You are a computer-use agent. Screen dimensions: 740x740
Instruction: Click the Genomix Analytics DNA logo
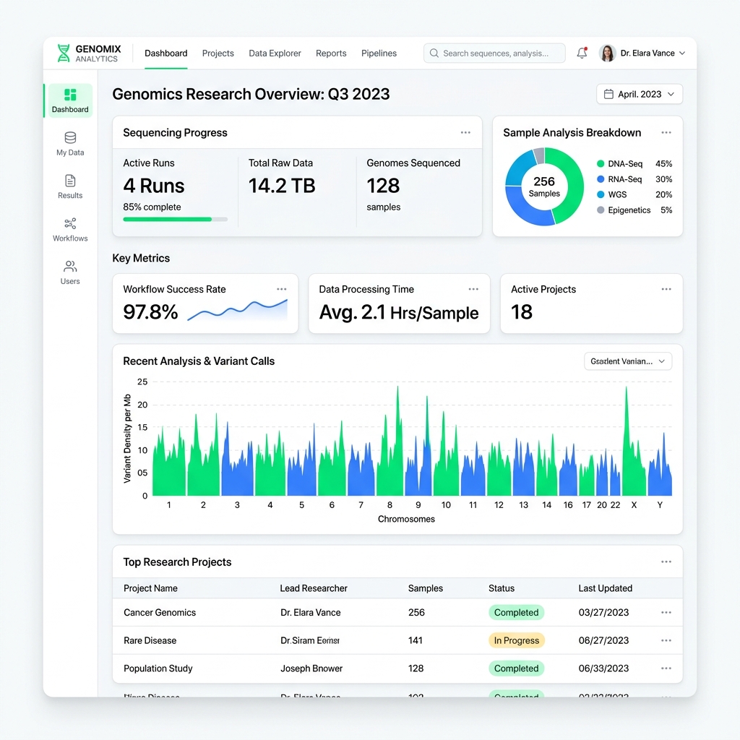pyautogui.click(x=64, y=53)
